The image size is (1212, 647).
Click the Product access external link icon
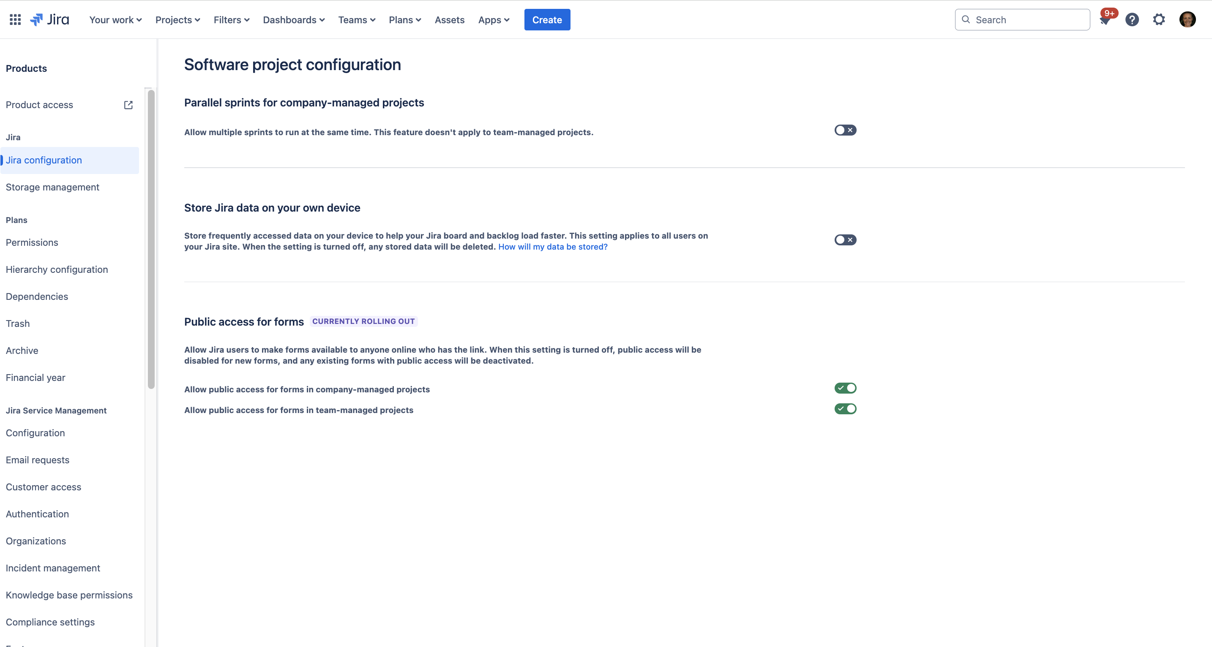[128, 105]
